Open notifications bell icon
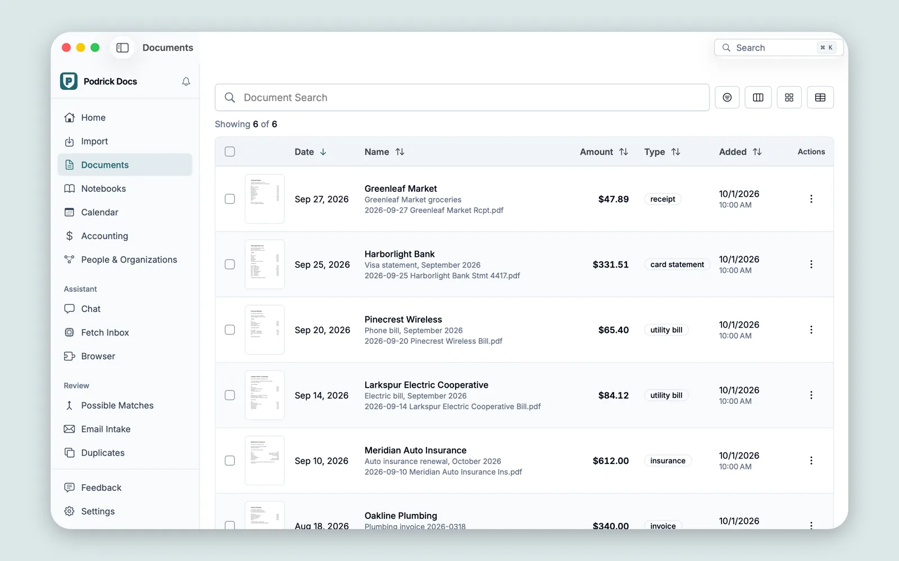899x561 pixels. (x=186, y=81)
